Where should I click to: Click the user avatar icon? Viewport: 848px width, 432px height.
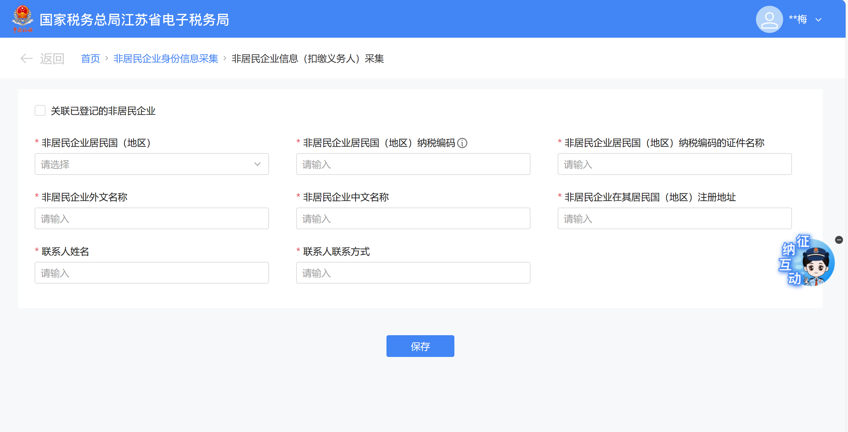click(x=769, y=19)
